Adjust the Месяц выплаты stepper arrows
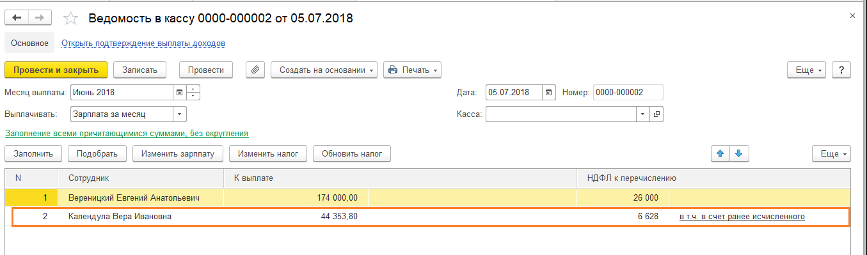867x255 pixels. 193,92
